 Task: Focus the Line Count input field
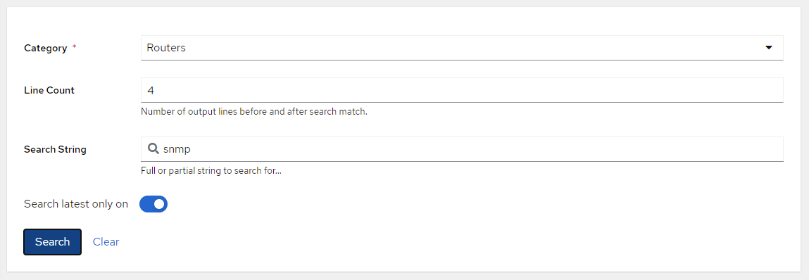462,90
